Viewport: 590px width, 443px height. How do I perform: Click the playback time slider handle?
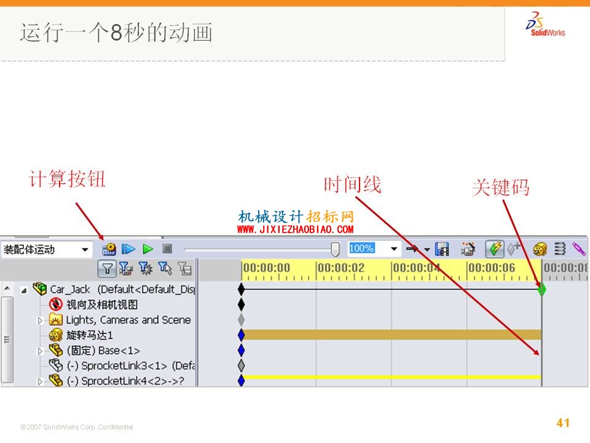point(335,249)
